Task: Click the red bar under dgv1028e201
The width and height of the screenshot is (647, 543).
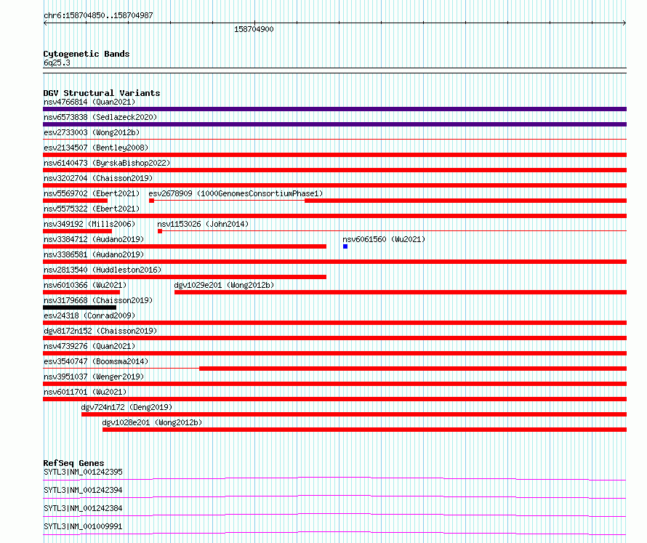Action: click(x=364, y=430)
